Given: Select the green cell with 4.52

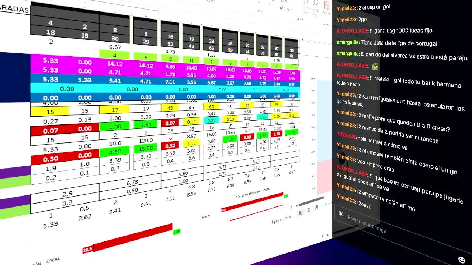Looking at the screenshot, I should pyautogui.click(x=115, y=152).
